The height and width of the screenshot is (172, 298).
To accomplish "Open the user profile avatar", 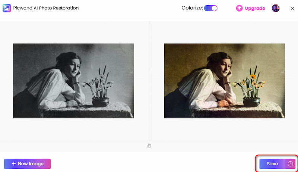I will 276,8.
